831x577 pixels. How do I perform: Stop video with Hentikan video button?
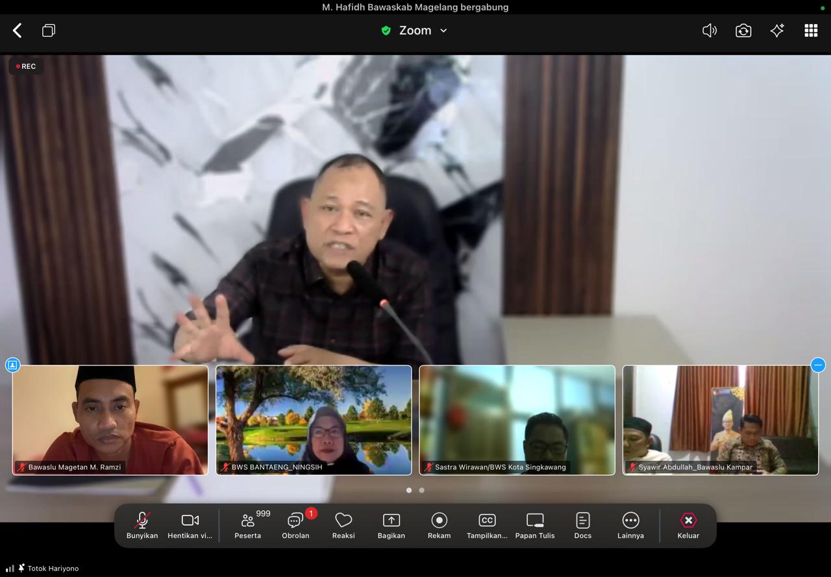(190, 525)
